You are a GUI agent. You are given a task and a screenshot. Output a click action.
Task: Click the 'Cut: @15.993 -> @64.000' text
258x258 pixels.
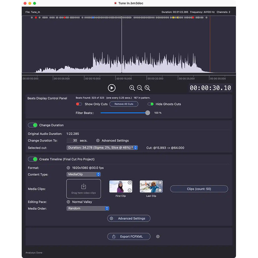165,148
